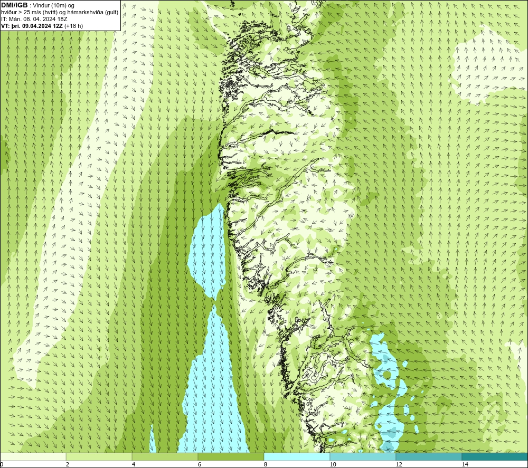Screen dimensions: 528x468
Task: Click the 'Vindur (10m) og' label
Action: click(53, 6)
